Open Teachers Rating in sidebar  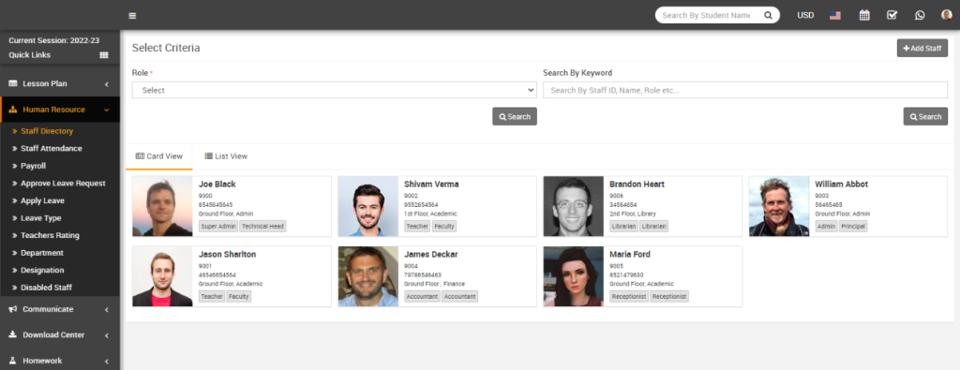pyautogui.click(x=50, y=235)
